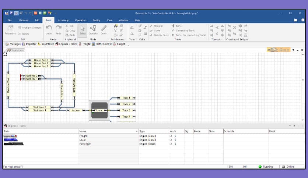Open the Engines + Trains window button
Viewport: 308px width, 178px height.
66,44
